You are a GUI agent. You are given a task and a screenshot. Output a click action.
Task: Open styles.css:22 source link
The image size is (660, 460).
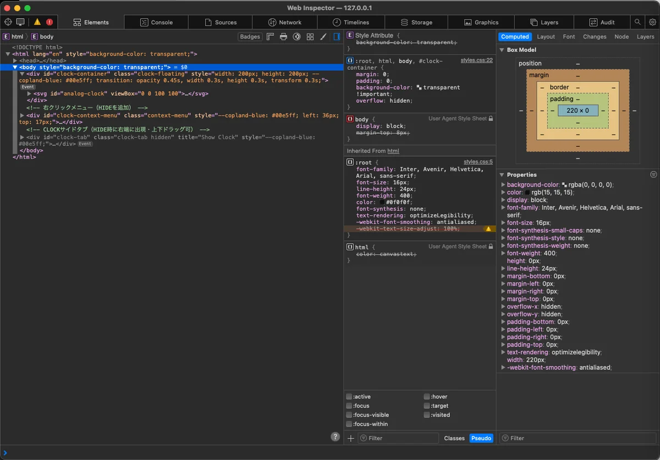[476, 60]
